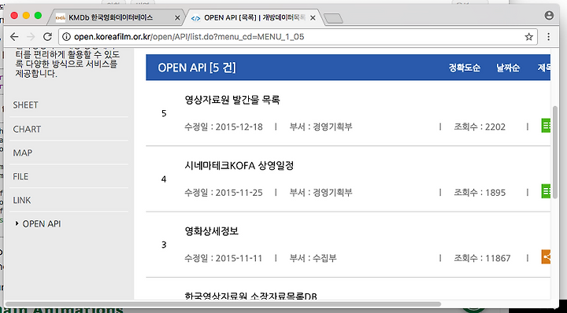
Task: Click the row number 3
Action: (164, 245)
